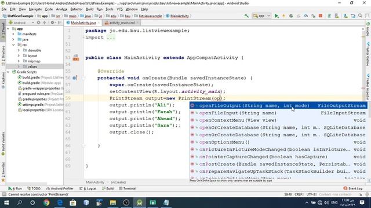Screen dimensions: 371x208
Task: Open Edge browser from taskbar
Action: pyautogui.click(x=60, y=203)
